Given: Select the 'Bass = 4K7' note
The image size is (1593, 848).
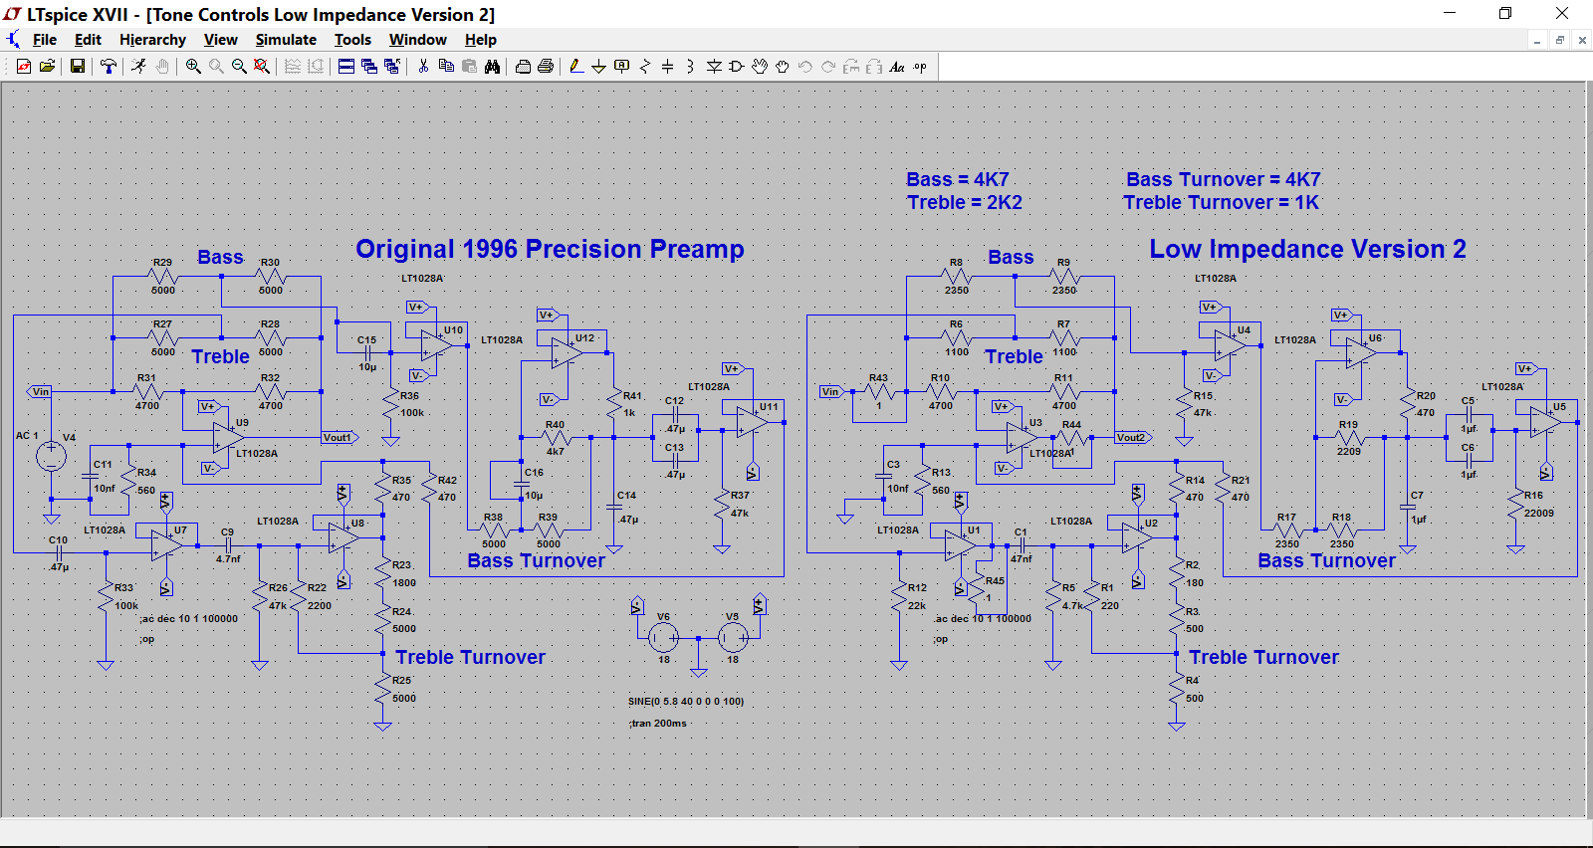Looking at the screenshot, I should 957,179.
